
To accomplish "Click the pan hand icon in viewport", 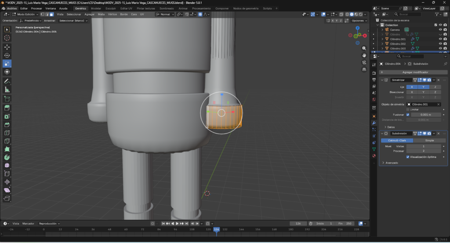I will (x=364, y=55).
